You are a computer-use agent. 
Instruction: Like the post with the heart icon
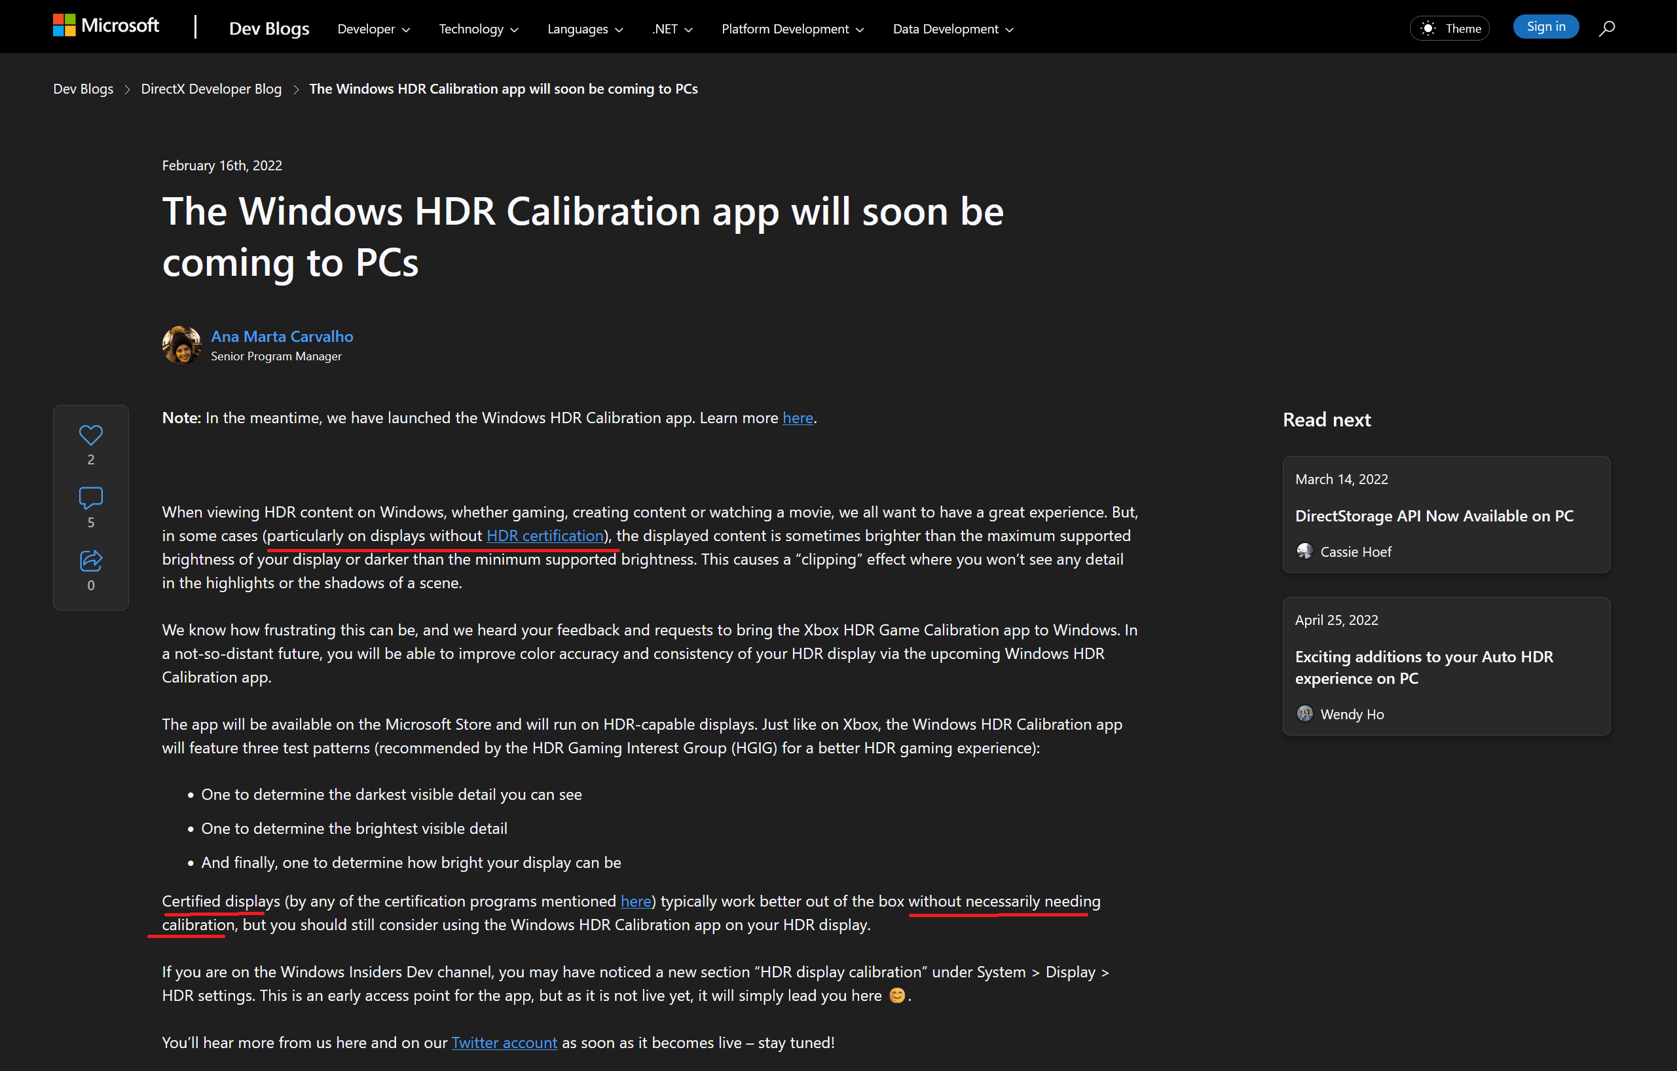pos(90,436)
